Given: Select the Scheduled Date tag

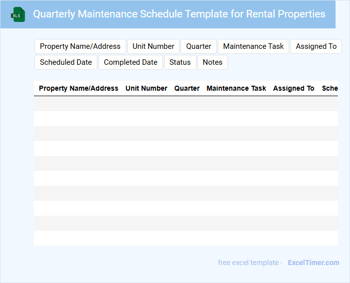Looking at the screenshot, I should (66, 62).
